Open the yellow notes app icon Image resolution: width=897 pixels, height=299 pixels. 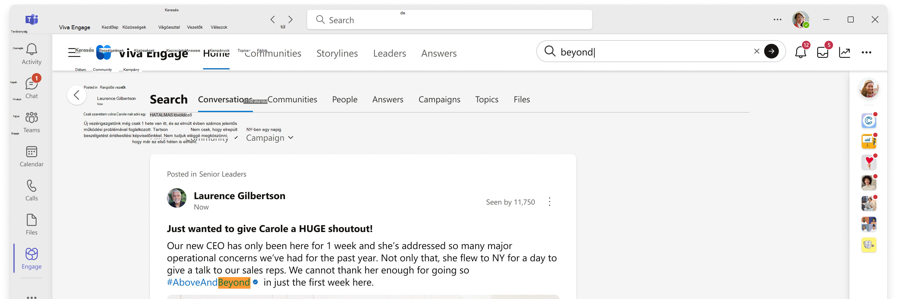[x=868, y=245]
